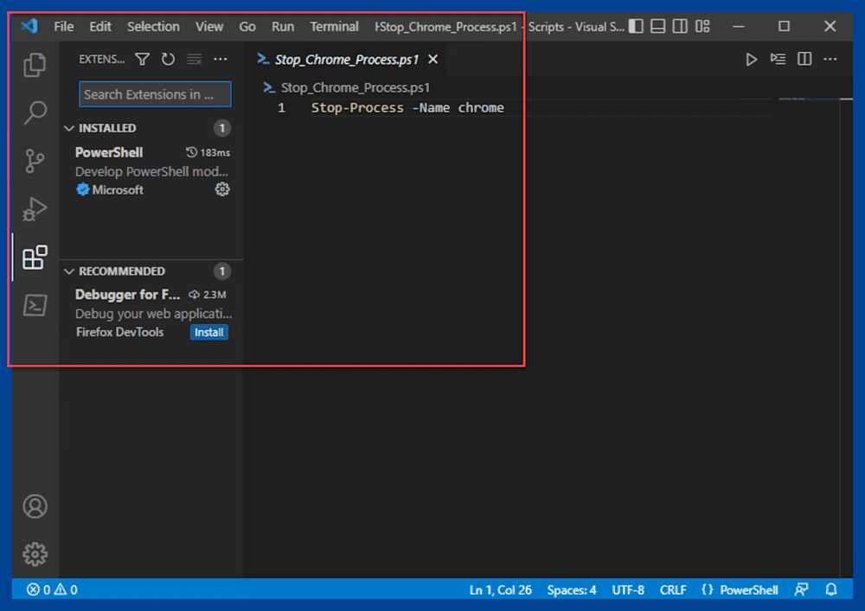Screen dimensions: 865x611
Task: Toggle primary side bar layout icon
Action: click(x=636, y=26)
